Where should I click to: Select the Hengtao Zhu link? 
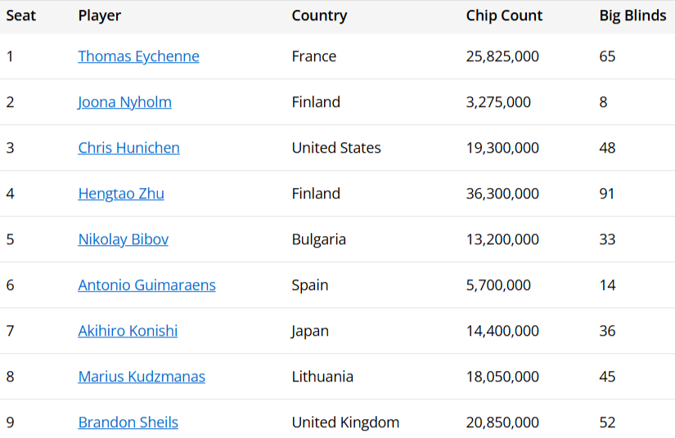point(121,194)
